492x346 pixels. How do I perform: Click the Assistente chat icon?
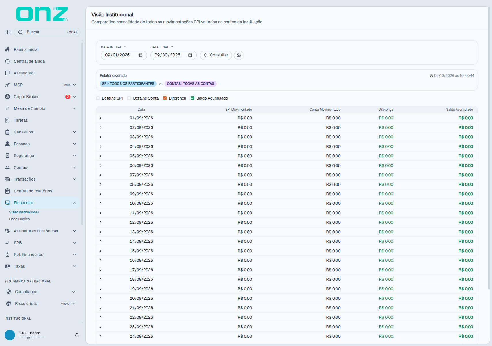click(7, 73)
